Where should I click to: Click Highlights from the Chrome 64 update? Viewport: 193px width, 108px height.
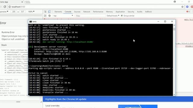click(x=66, y=99)
